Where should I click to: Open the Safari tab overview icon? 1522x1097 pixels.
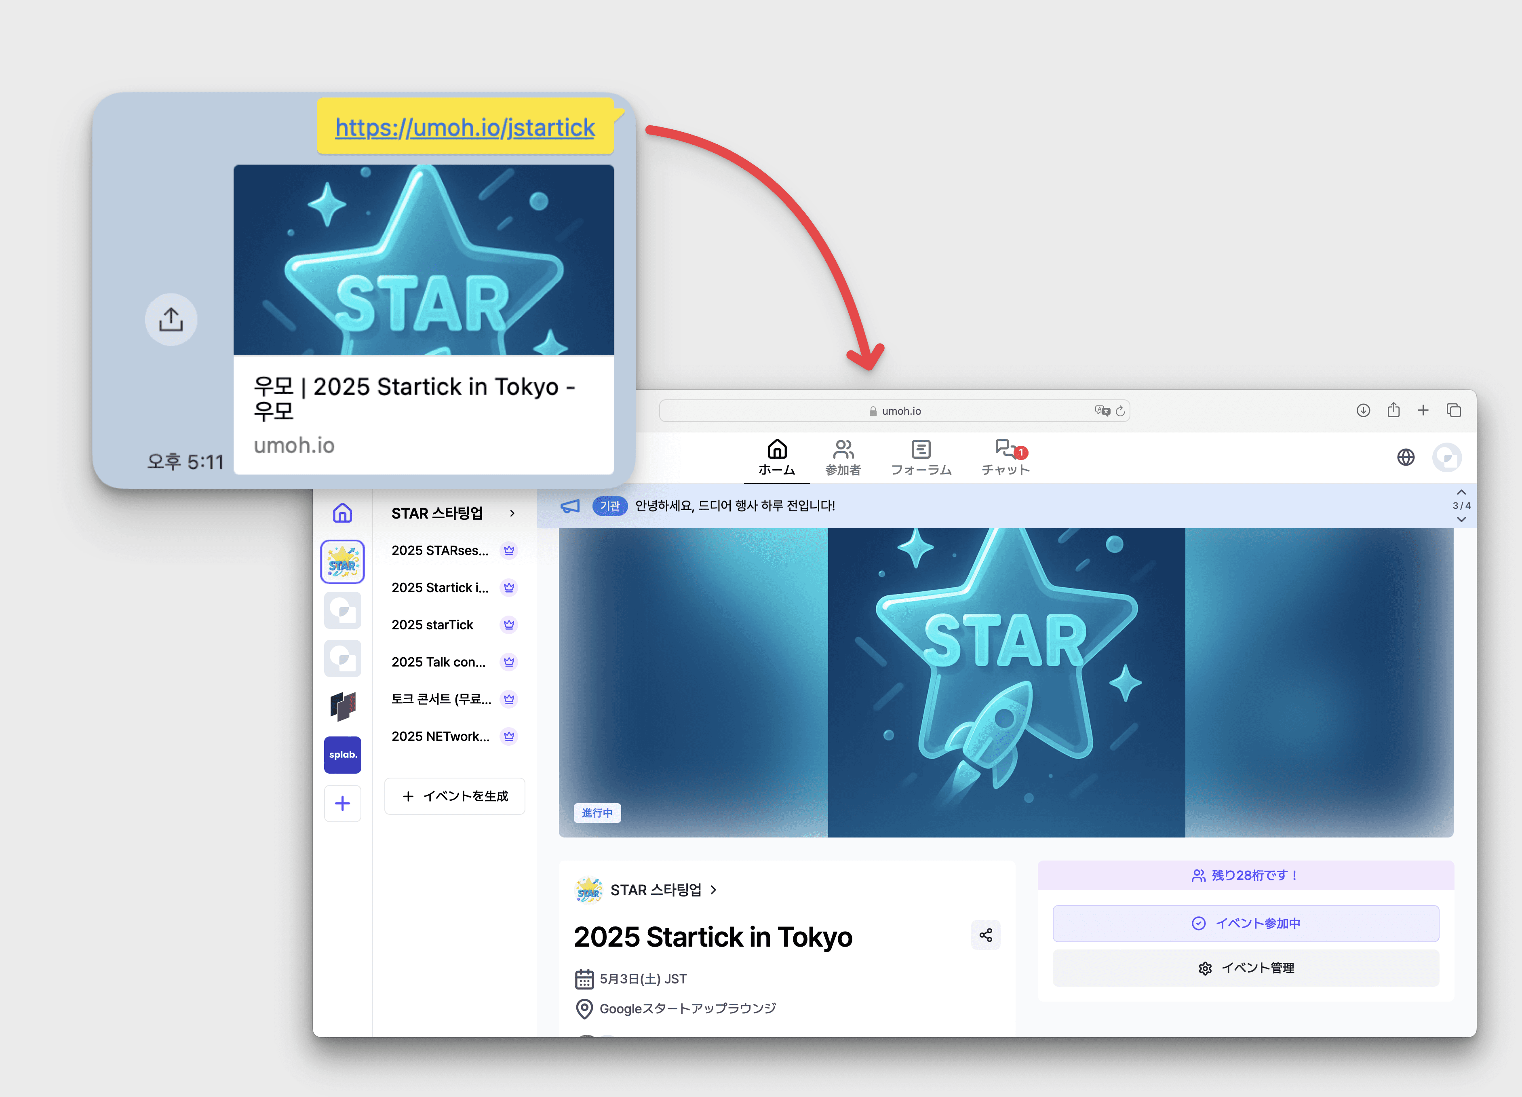tap(1454, 410)
